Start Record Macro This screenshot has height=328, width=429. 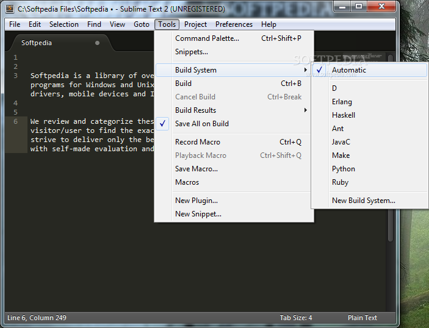[234, 142]
